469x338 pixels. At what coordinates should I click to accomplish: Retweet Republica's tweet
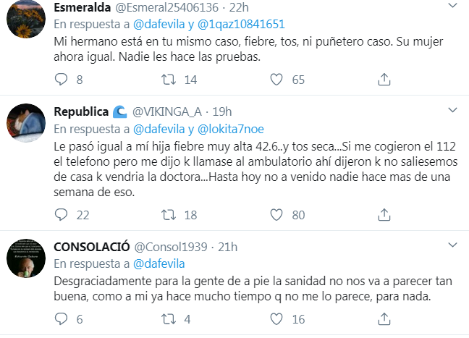(168, 215)
